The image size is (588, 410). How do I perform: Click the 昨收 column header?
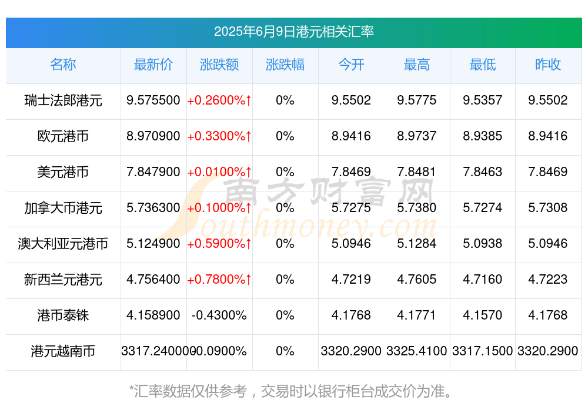[x=548, y=65]
